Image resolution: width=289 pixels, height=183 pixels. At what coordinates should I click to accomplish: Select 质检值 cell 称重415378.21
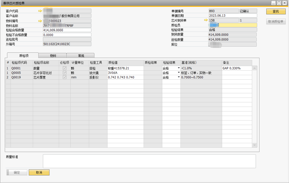[125, 68]
